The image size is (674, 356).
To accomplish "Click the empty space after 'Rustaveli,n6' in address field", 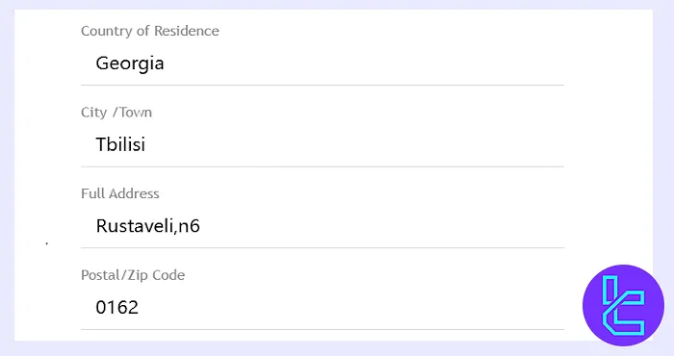I will 382,226.
